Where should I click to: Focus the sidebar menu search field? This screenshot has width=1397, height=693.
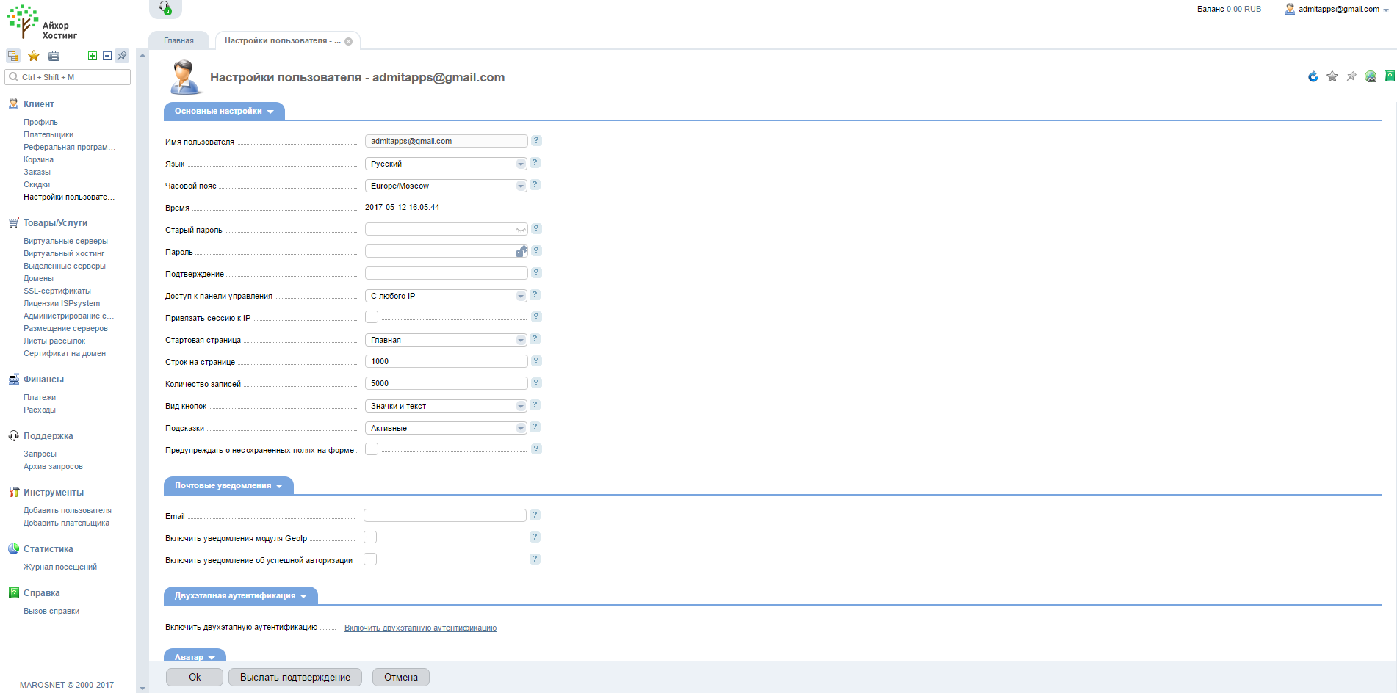click(x=68, y=77)
